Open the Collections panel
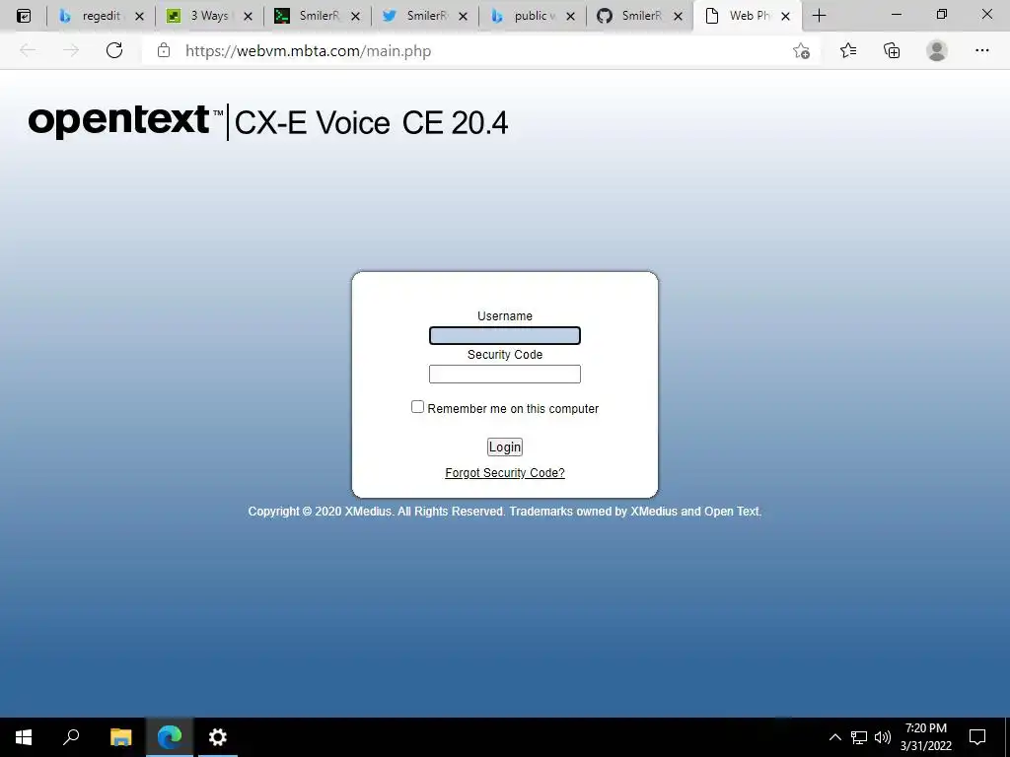Viewport: 1010px width, 757px height. pyautogui.click(x=892, y=50)
